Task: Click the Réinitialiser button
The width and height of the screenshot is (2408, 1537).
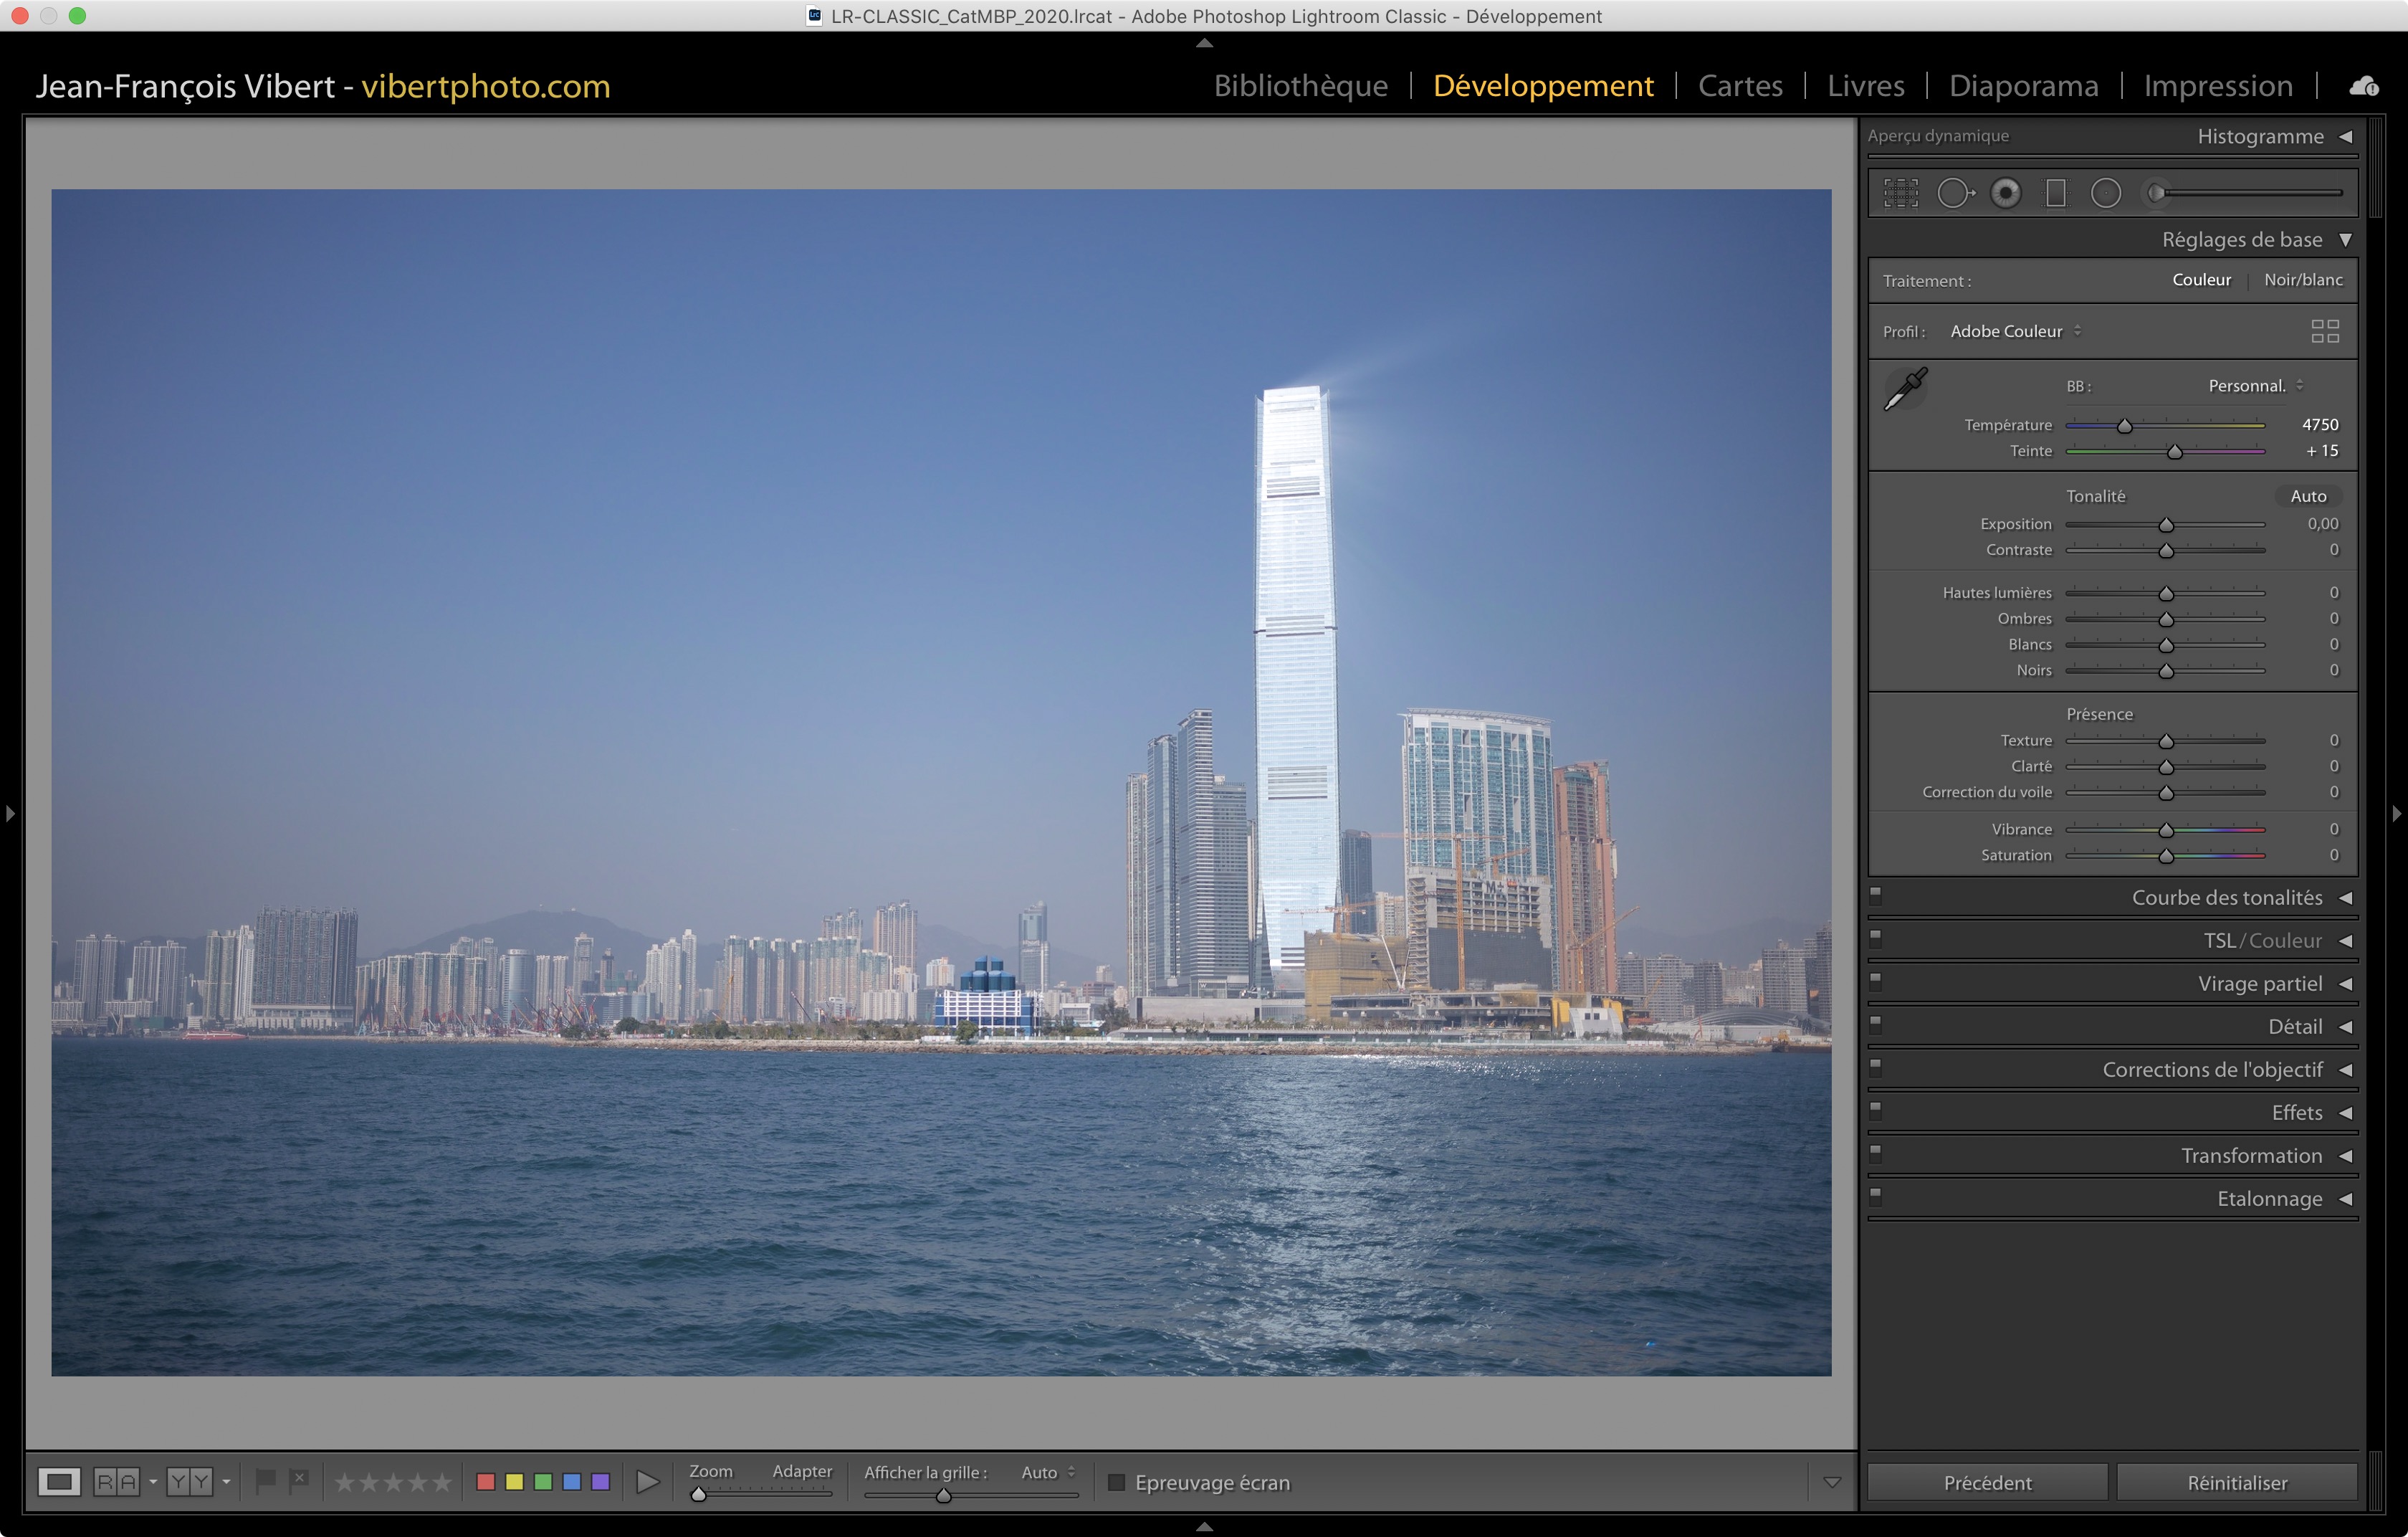Action: click(2236, 1482)
